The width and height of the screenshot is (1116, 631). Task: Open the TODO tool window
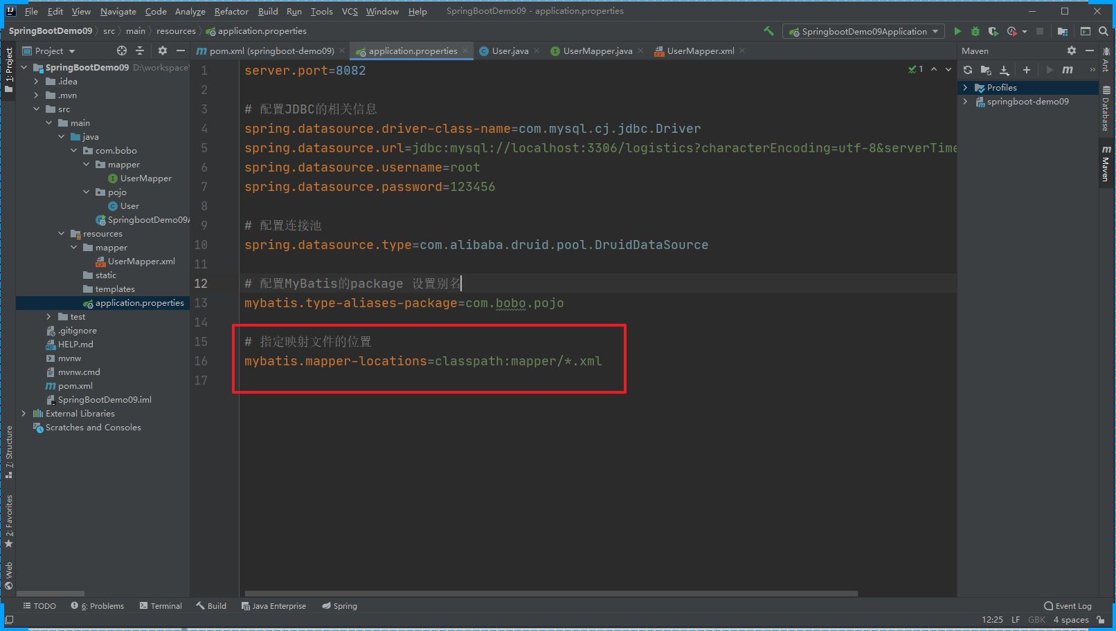pyautogui.click(x=39, y=606)
